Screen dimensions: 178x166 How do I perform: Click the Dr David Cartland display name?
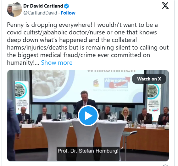pyautogui.click(x=43, y=6)
